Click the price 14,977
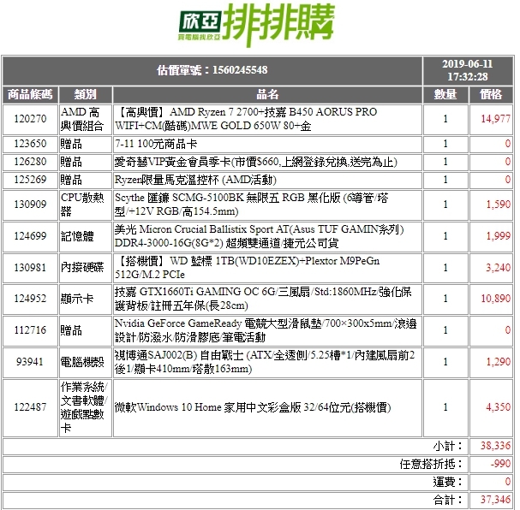520x510 pixels. 495,119
